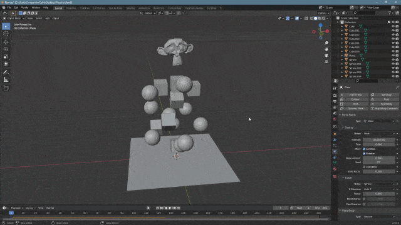401x225 pixels.
Task: Open the force field Type dropdown
Action: click(379, 121)
